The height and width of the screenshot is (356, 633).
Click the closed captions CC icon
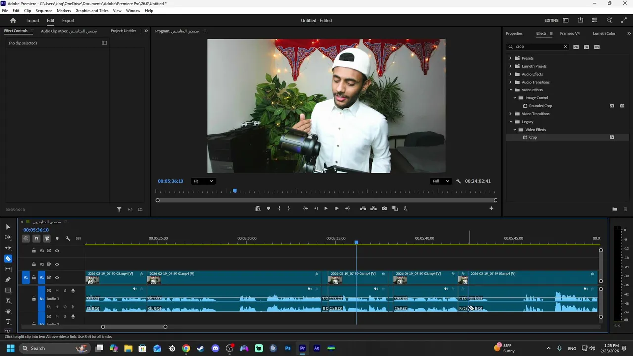point(78,239)
